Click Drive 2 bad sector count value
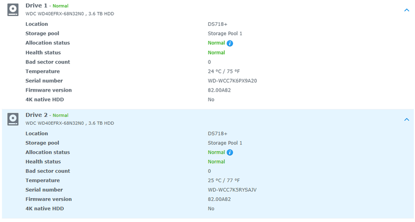This screenshot has width=415, height=222. (210, 171)
